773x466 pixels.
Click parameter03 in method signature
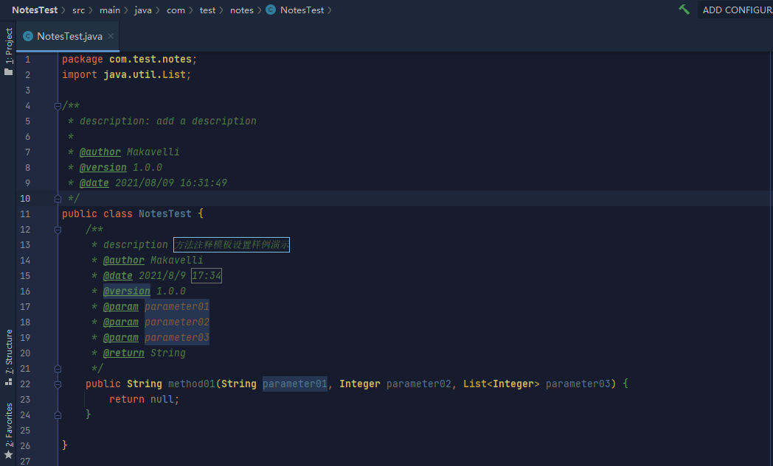[x=578, y=384]
